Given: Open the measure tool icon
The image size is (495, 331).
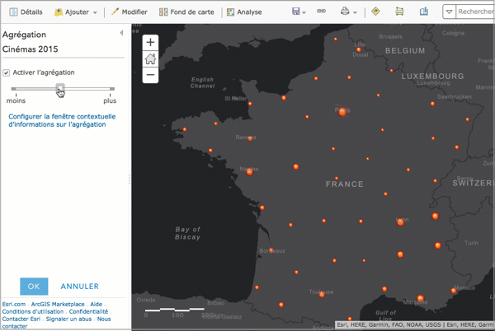Looking at the screenshot, I should (399, 12).
